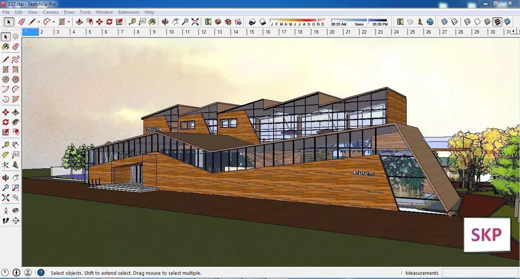The height and width of the screenshot is (279, 520).
Task: Send the model to LayOut
Action: click(x=238, y=22)
